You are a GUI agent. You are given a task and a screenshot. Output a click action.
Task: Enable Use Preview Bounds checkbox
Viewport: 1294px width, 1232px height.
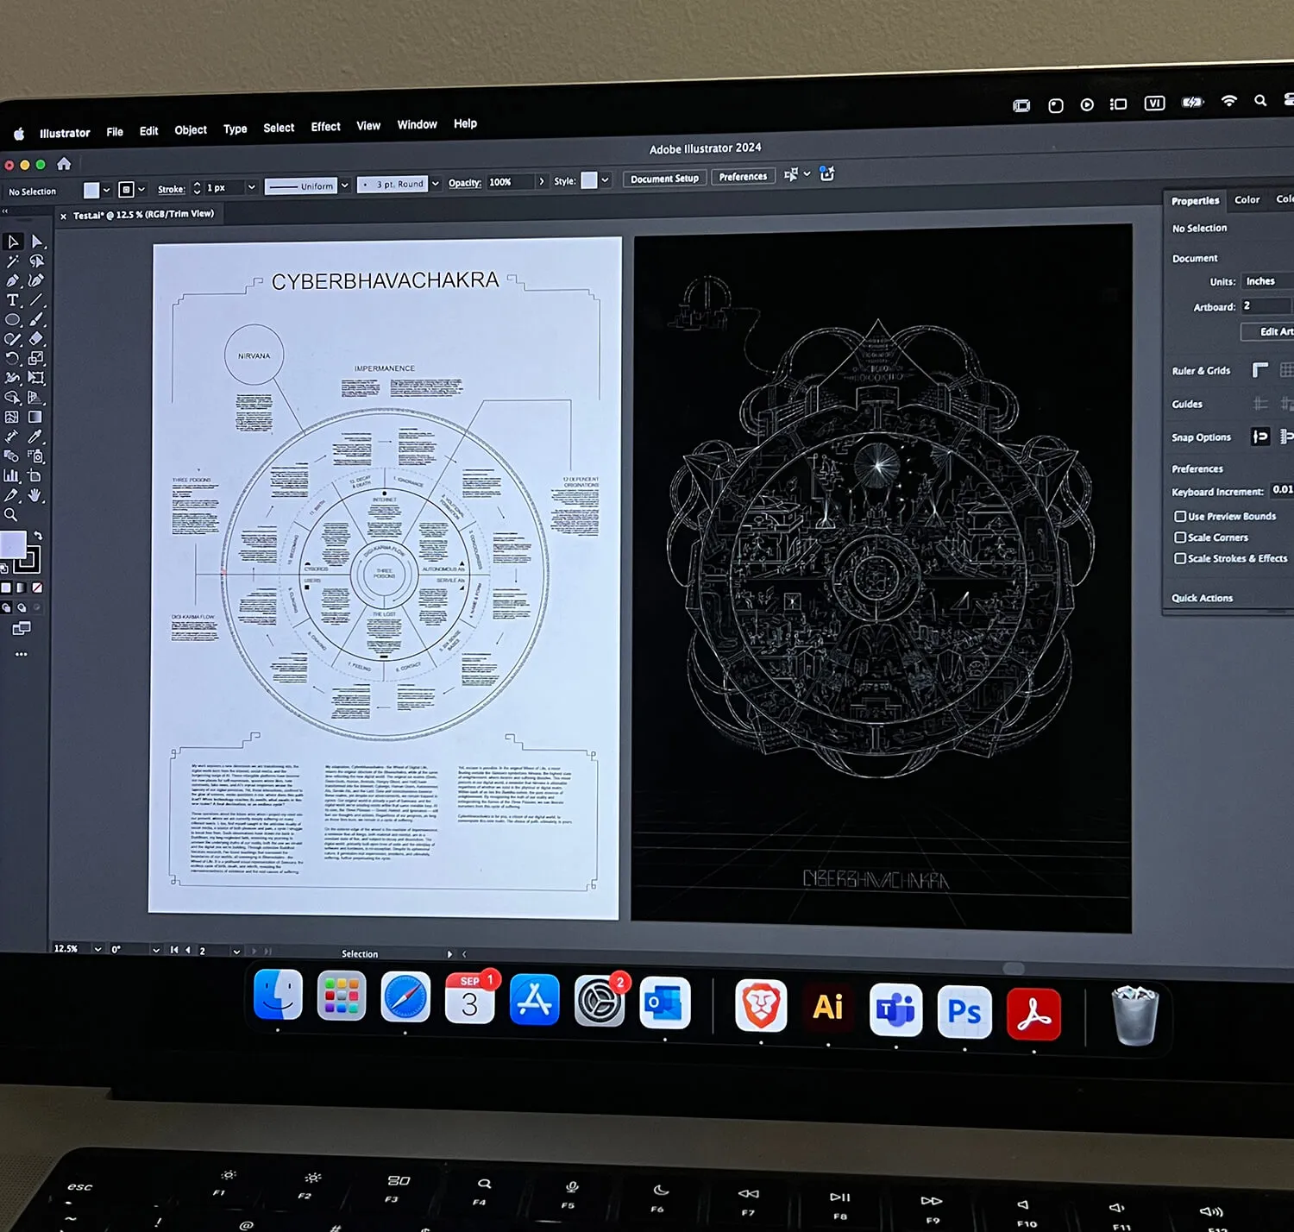1179,516
